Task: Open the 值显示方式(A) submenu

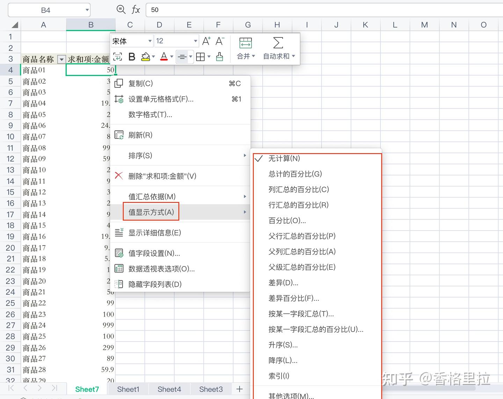Action: [x=180, y=212]
